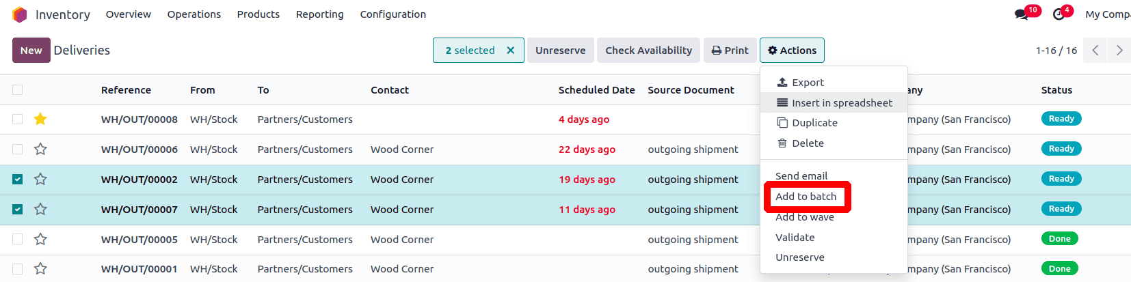The width and height of the screenshot is (1131, 282).
Task: Check the WH/OUT/00008 row checkbox
Action: point(18,119)
